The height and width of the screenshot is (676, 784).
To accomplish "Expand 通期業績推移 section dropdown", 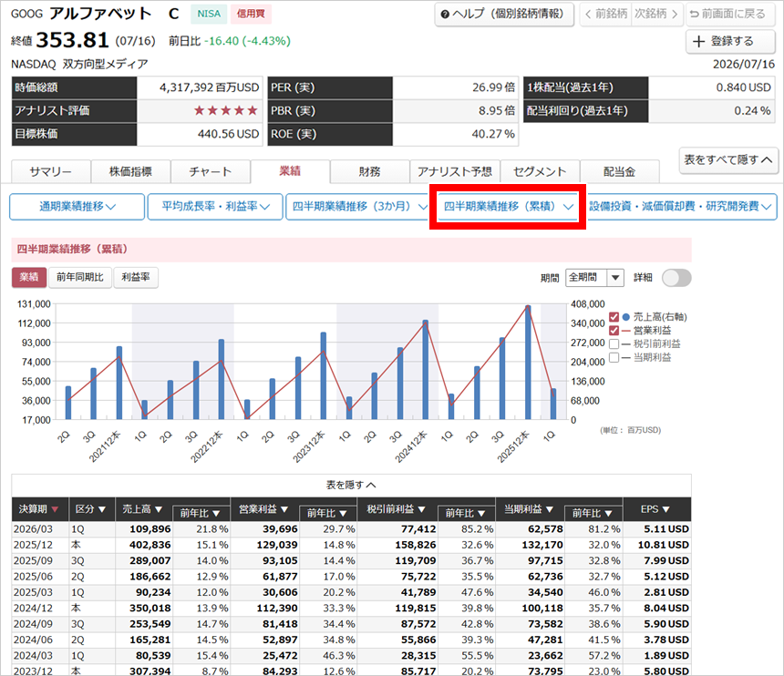I will coord(77,206).
